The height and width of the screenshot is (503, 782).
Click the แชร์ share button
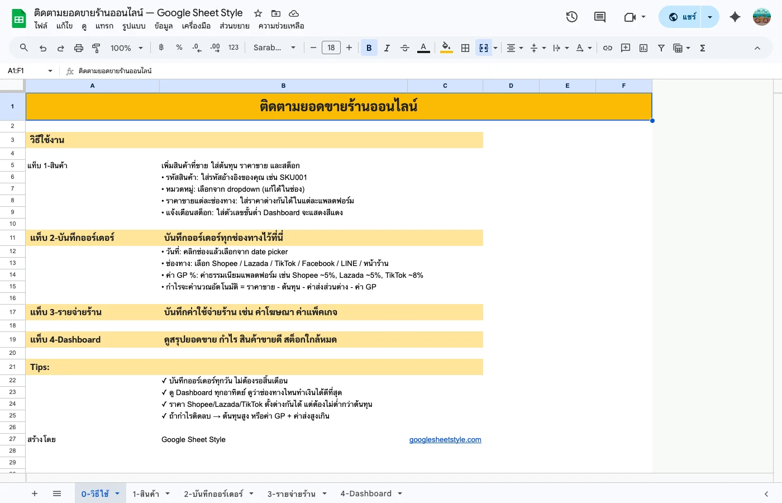tap(683, 17)
